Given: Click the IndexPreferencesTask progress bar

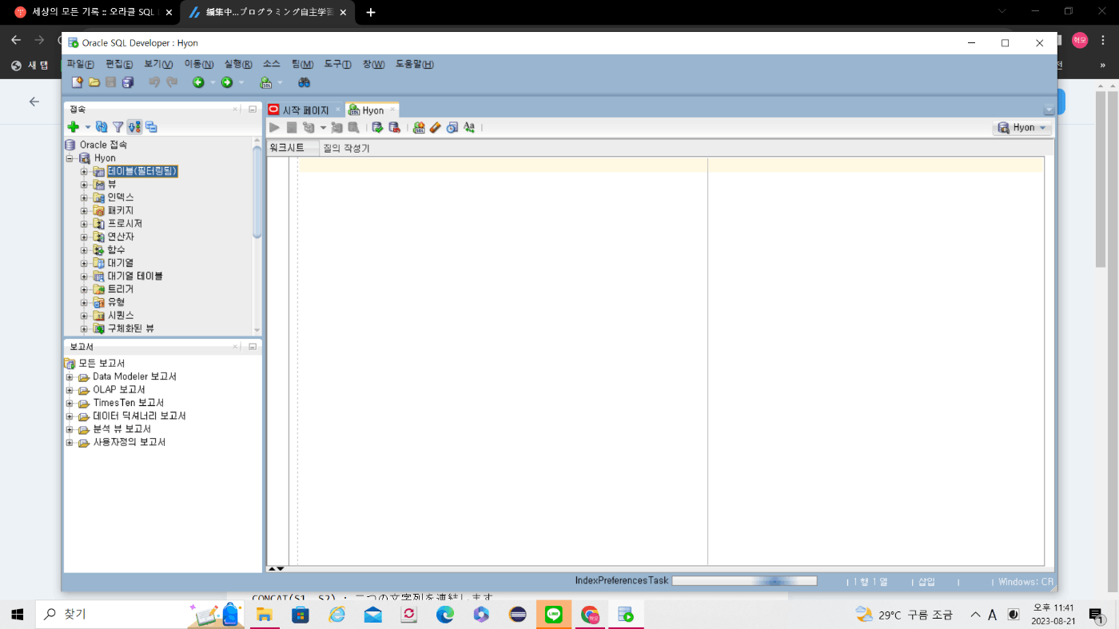Looking at the screenshot, I should [744, 581].
